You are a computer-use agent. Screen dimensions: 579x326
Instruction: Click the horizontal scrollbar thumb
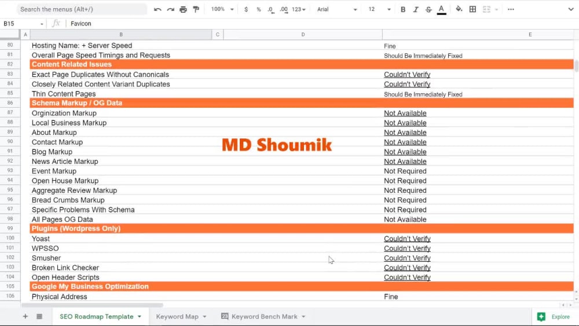tap(92, 305)
